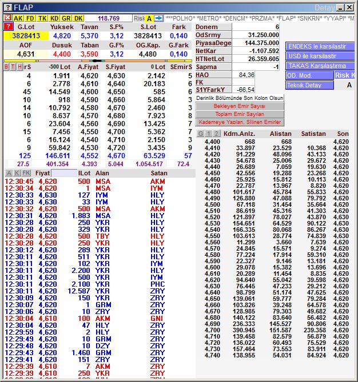The width and height of the screenshot is (358, 382).
Task: Open the TK tab
Action: pyautogui.click(x=42, y=18)
